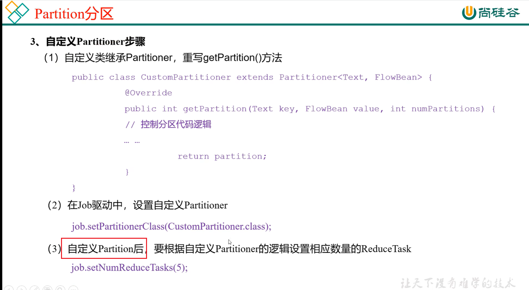This screenshot has height=290, width=529.
Task: Advance to next slide using arrow control
Action: (x=21, y=288)
